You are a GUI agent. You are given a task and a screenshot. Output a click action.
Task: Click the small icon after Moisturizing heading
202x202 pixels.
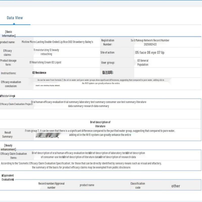(14, 96)
